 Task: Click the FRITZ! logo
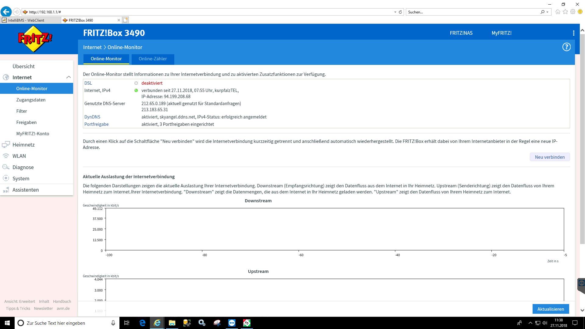(x=35, y=39)
